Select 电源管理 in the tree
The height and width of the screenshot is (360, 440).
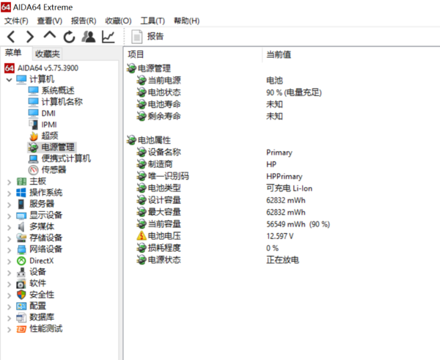(x=58, y=147)
